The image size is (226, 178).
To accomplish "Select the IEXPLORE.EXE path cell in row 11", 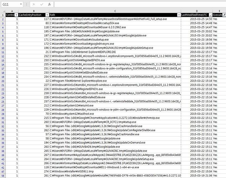I will 115,52.
